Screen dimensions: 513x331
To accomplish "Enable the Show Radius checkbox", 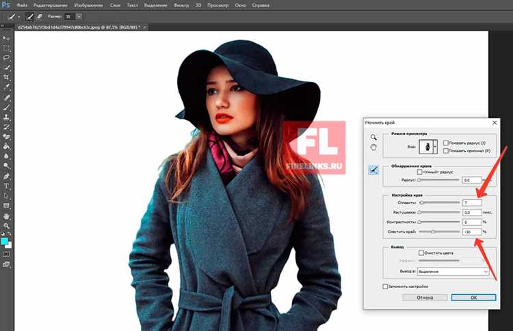I will coord(445,143).
